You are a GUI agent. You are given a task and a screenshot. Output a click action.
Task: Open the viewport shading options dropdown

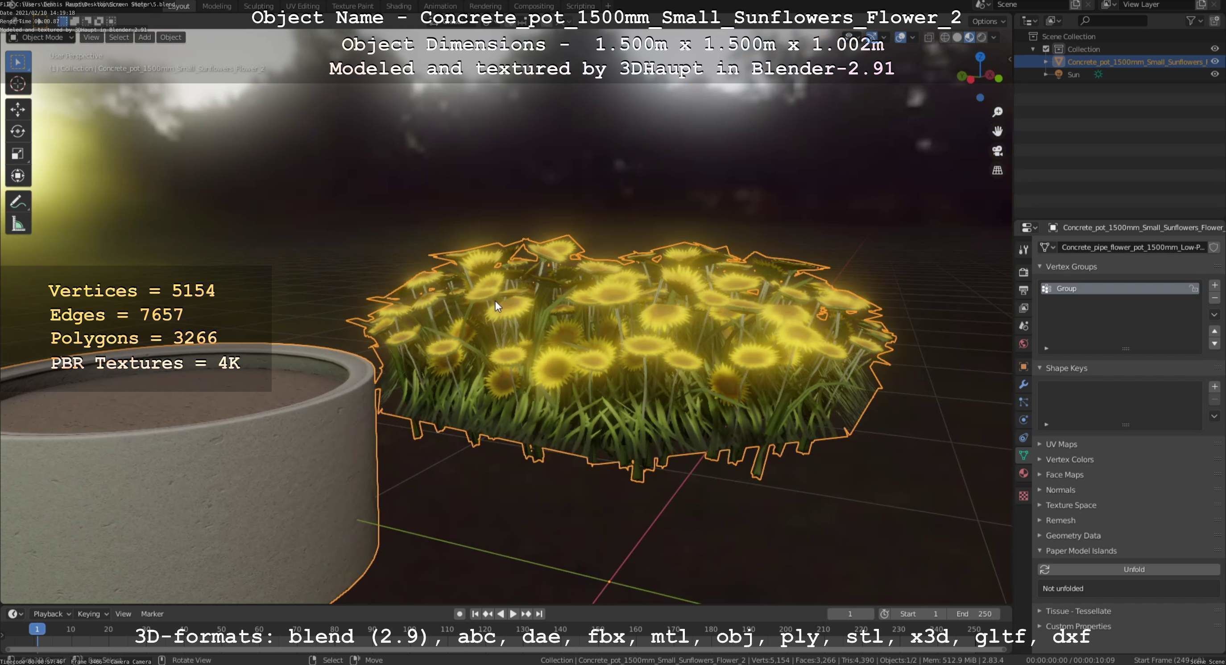(994, 37)
